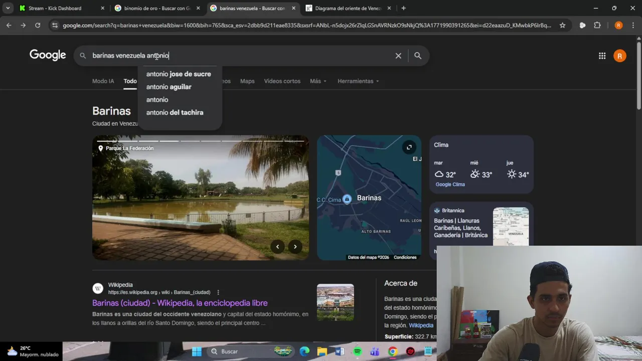Go to the Google homepage logo
Image resolution: width=642 pixels, height=361 pixels.
pyautogui.click(x=48, y=55)
